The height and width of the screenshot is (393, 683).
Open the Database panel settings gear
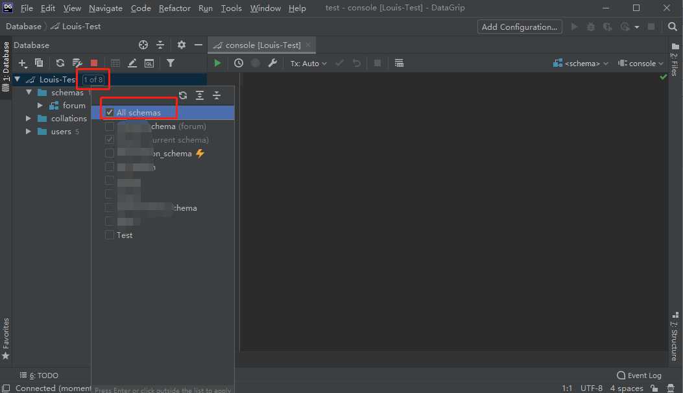click(x=182, y=45)
